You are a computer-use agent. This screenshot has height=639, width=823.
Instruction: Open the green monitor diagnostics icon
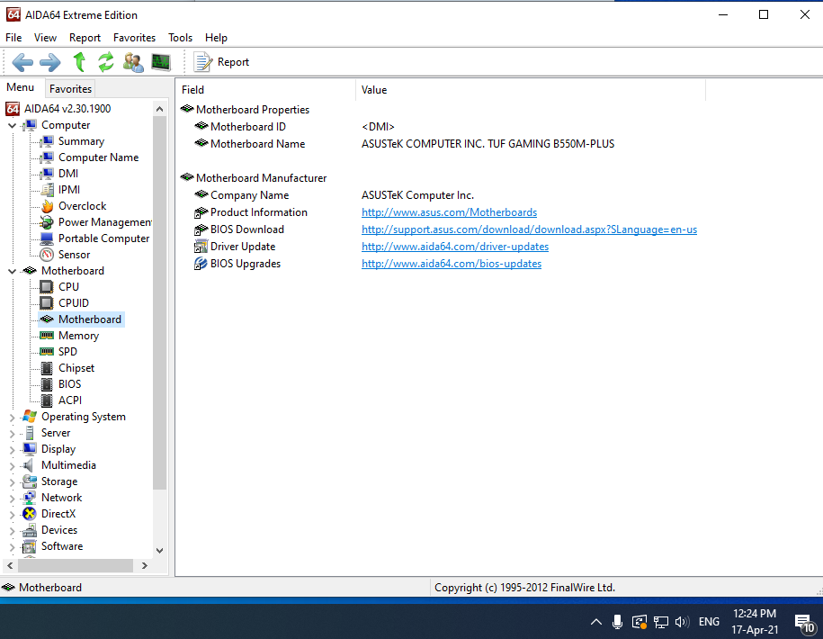coord(161,62)
